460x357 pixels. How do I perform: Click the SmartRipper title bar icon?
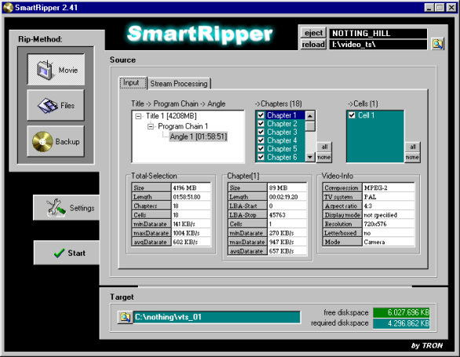coord(8,7)
